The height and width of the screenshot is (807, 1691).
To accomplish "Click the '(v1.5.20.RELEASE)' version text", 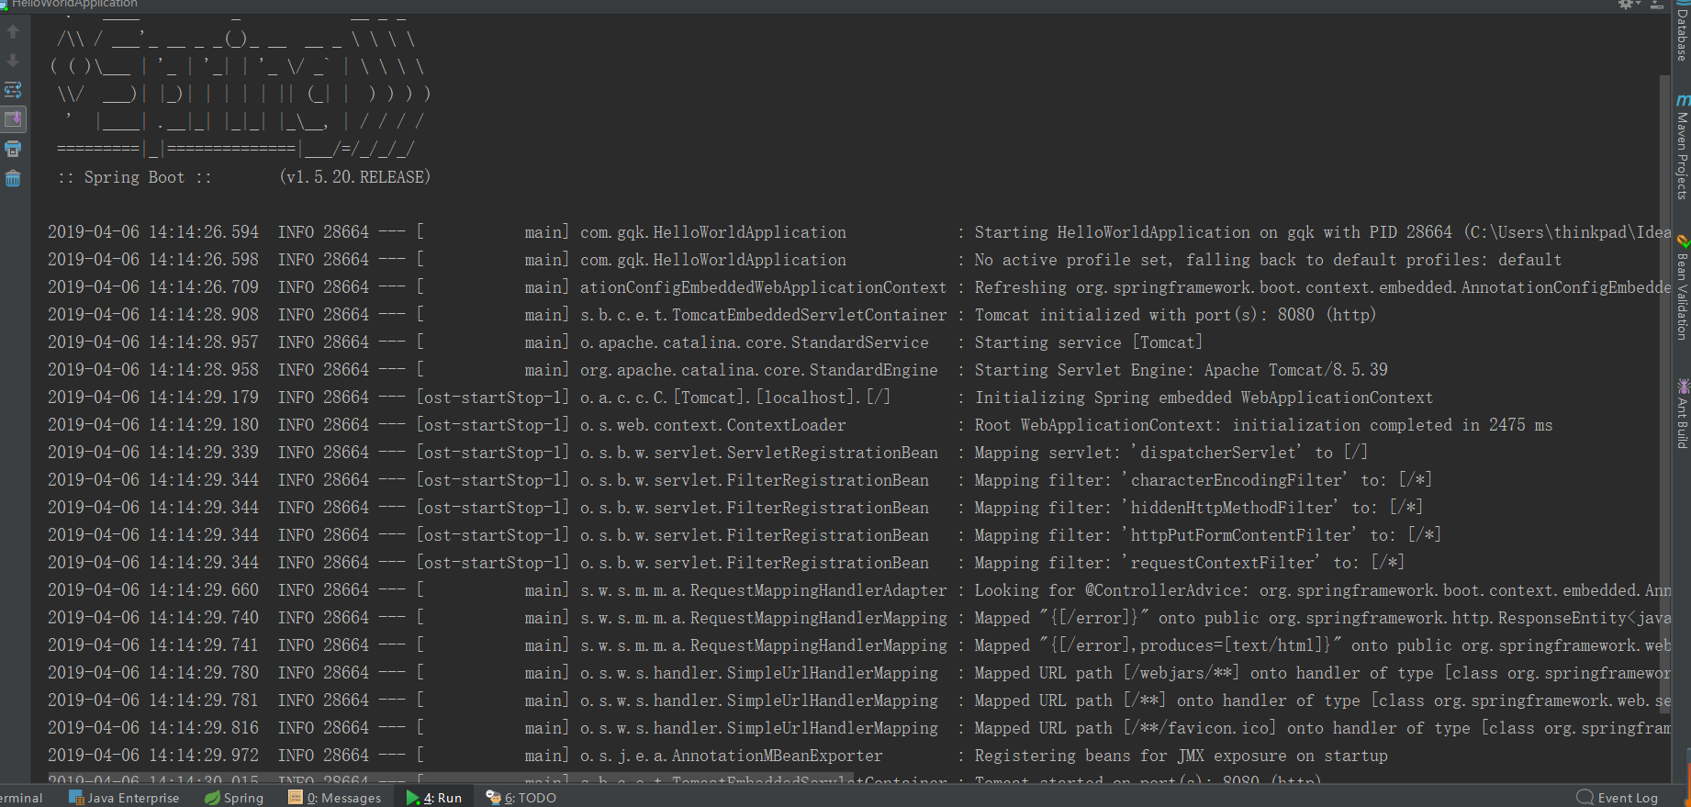I will [x=354, y=177].
